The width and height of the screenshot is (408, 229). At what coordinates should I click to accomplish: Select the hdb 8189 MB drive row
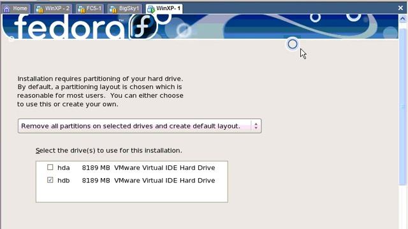coord(132,180)
